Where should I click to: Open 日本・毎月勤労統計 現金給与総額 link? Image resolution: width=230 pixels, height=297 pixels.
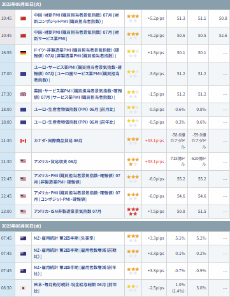click(x=75, y=288)
